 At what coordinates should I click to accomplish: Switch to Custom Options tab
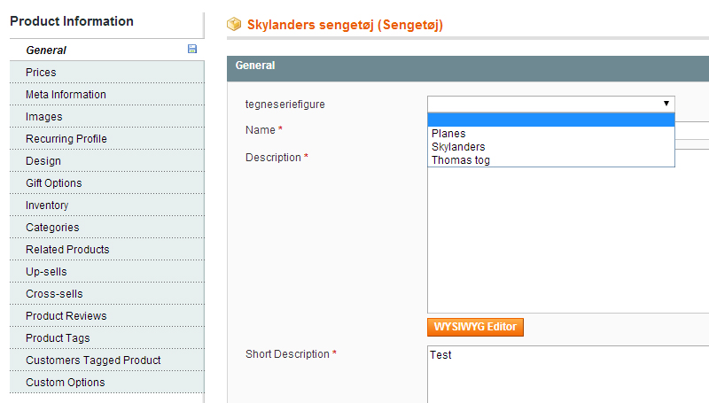click(107, 383)
